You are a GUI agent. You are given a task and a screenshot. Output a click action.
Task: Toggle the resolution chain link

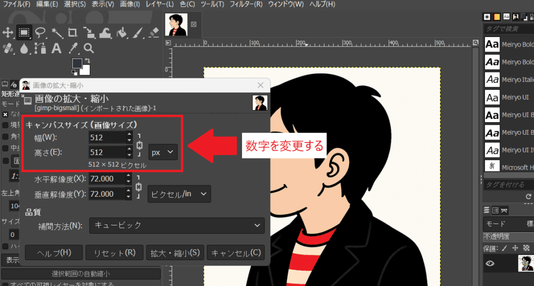139,187
